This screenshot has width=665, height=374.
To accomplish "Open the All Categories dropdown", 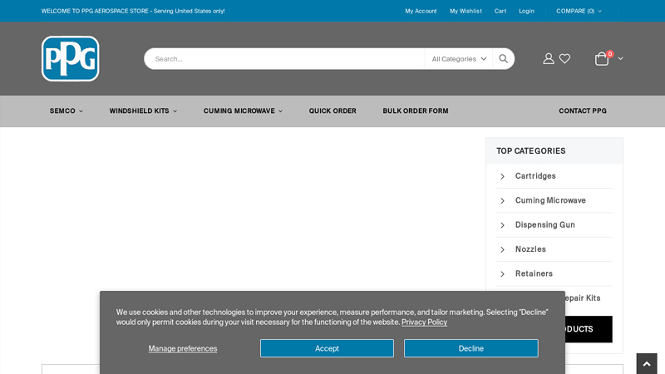I will click(459, 59).
